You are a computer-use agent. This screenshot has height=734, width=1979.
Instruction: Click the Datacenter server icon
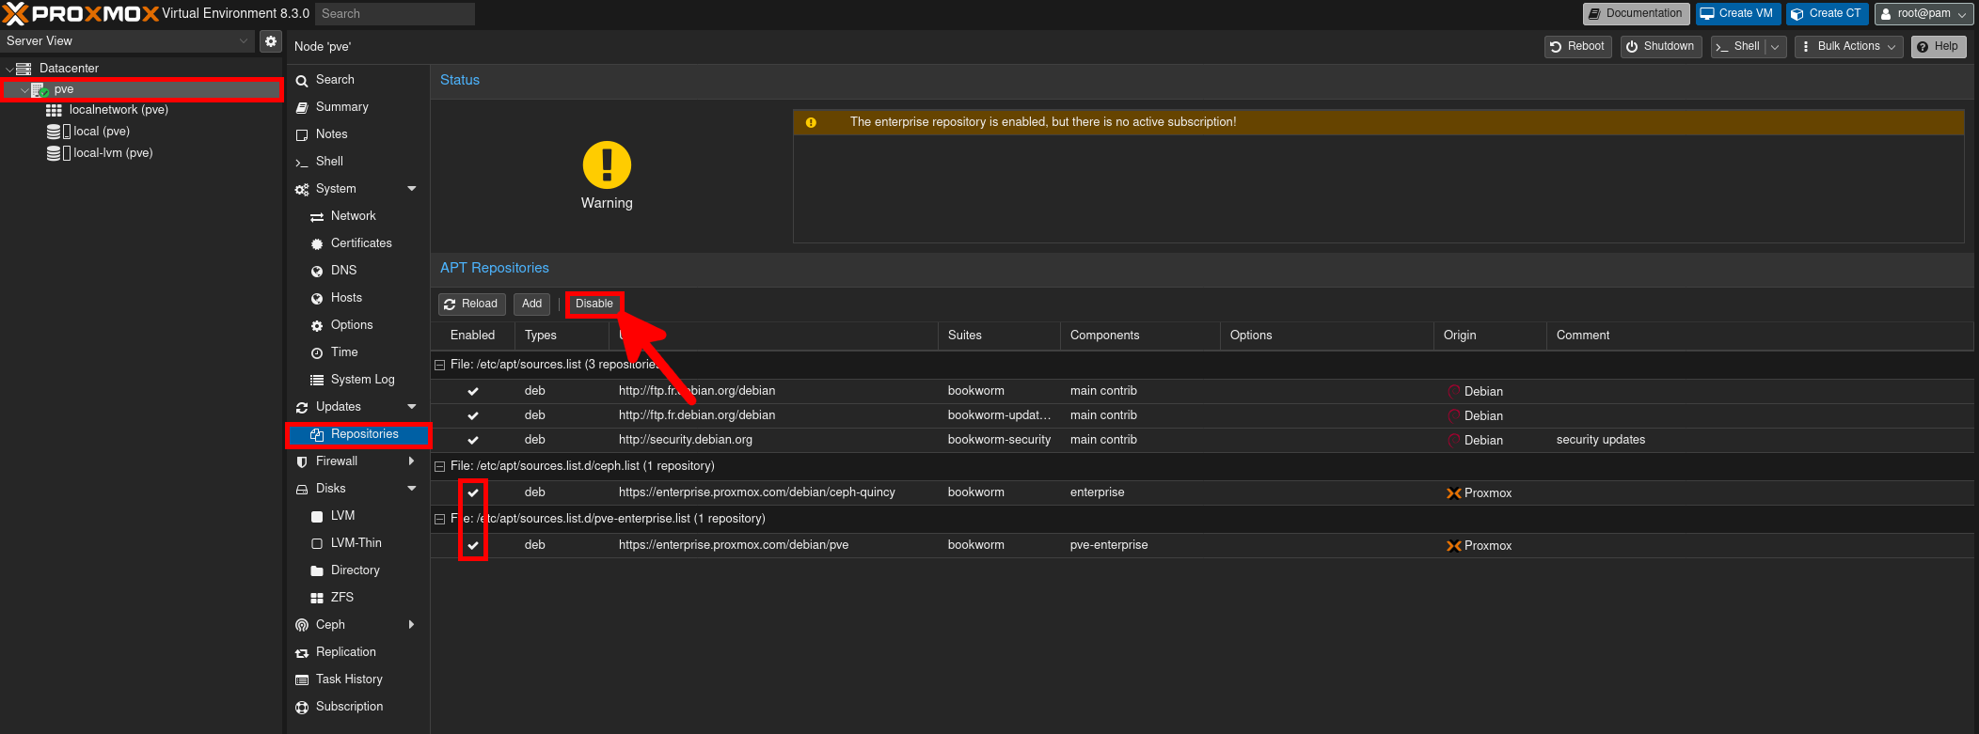point(24,69)
